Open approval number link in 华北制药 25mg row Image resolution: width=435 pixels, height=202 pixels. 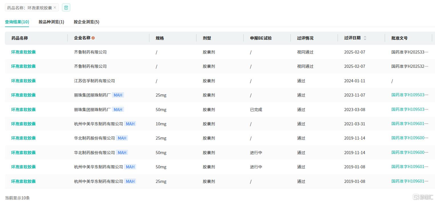tap(410, 138)
